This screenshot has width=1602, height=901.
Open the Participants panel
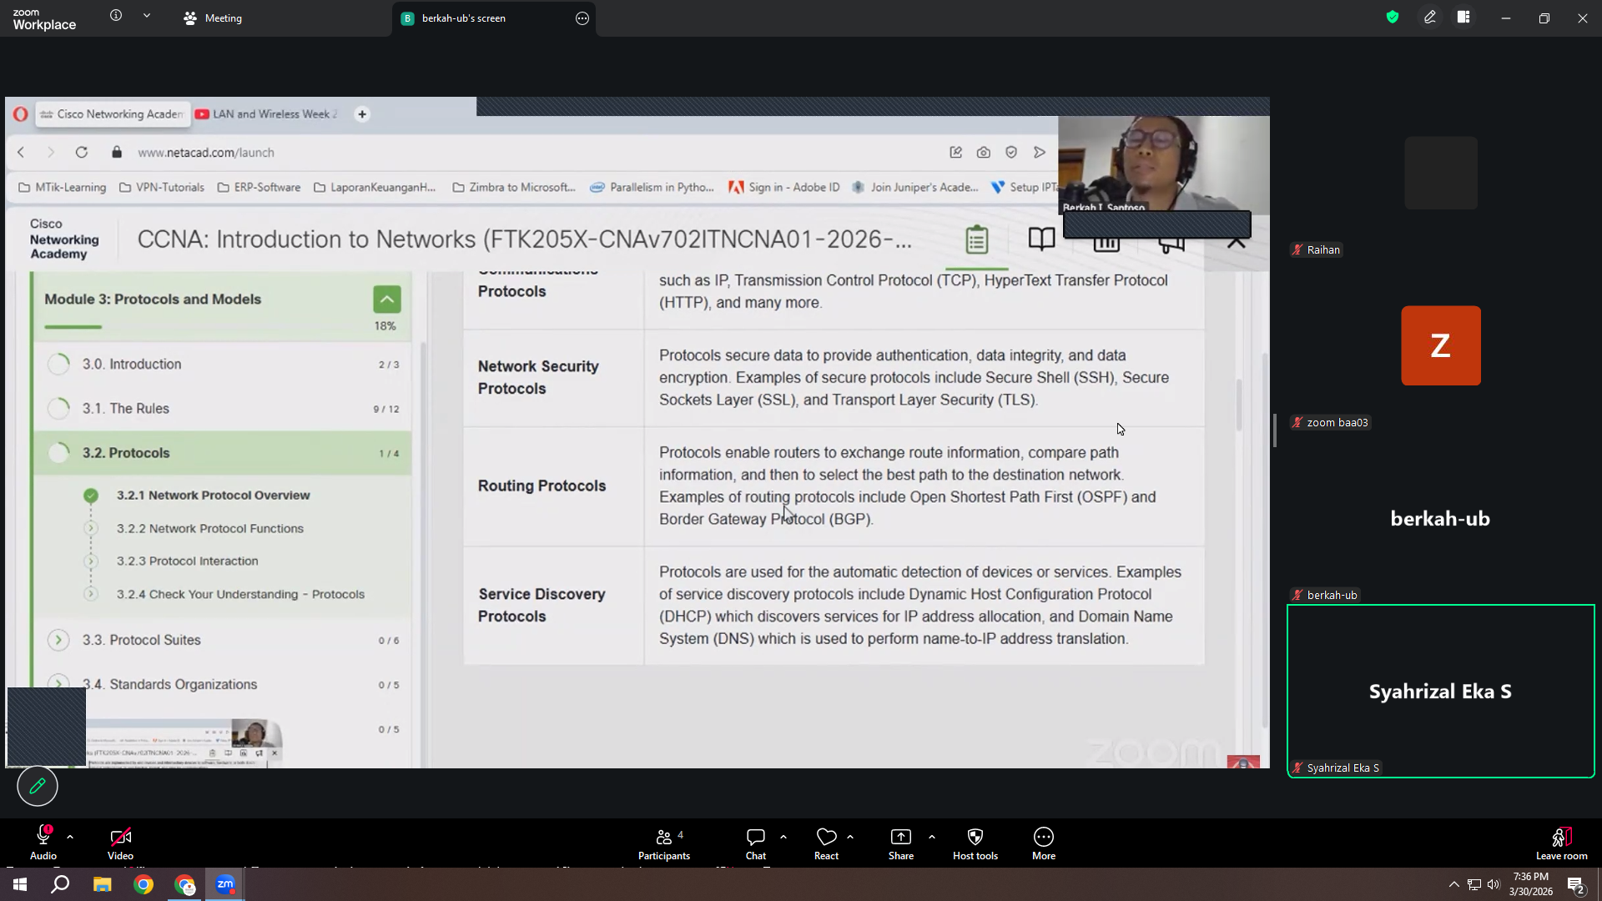pyautogui.click(x=664, y=842)
